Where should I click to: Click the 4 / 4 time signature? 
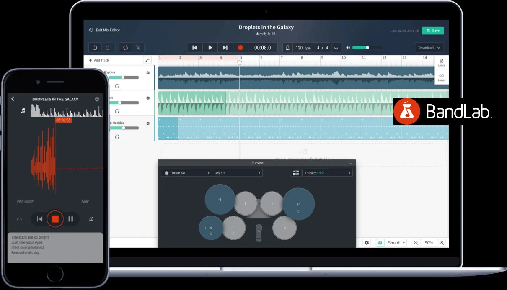pos(323,48)
